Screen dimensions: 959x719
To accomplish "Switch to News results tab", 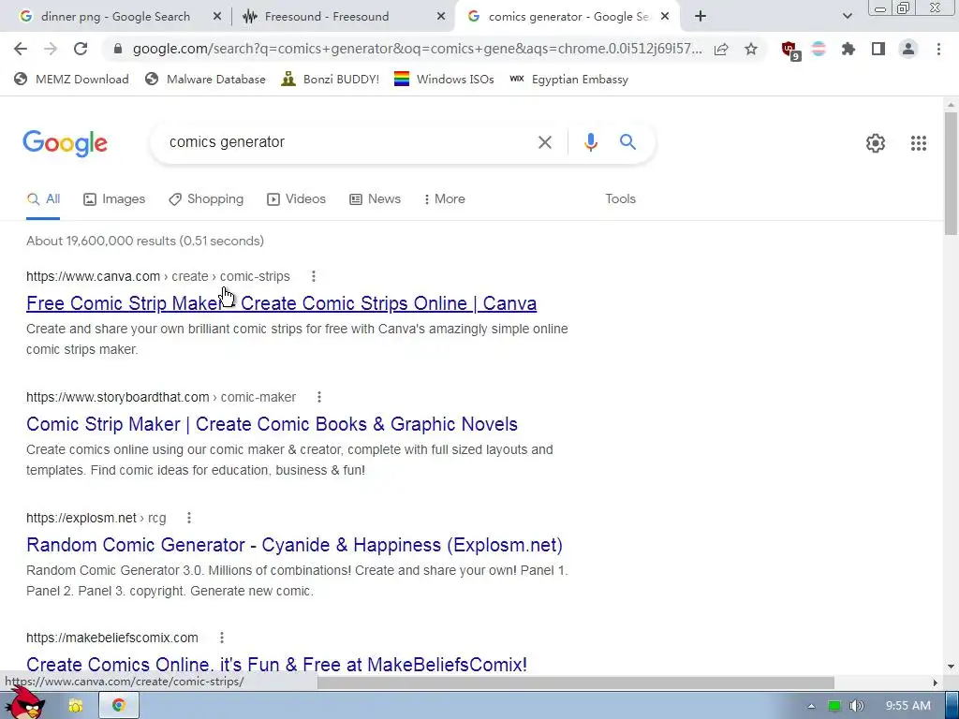I will 375,198.
